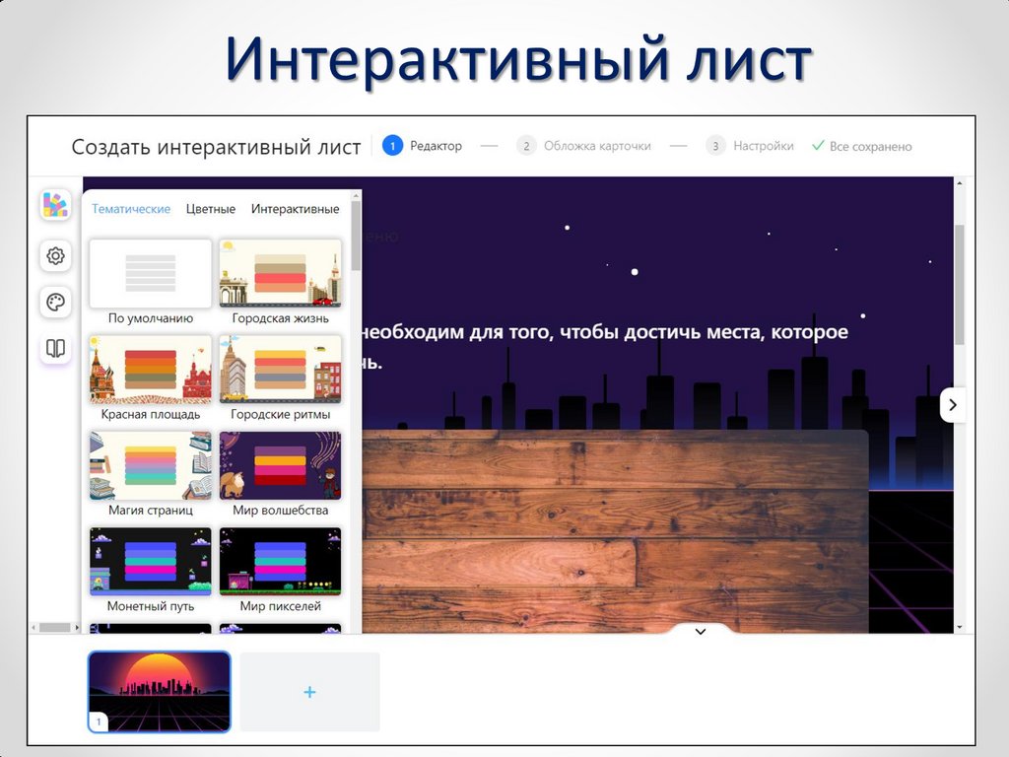Switch to Цветные tab

tap(211, 209)
